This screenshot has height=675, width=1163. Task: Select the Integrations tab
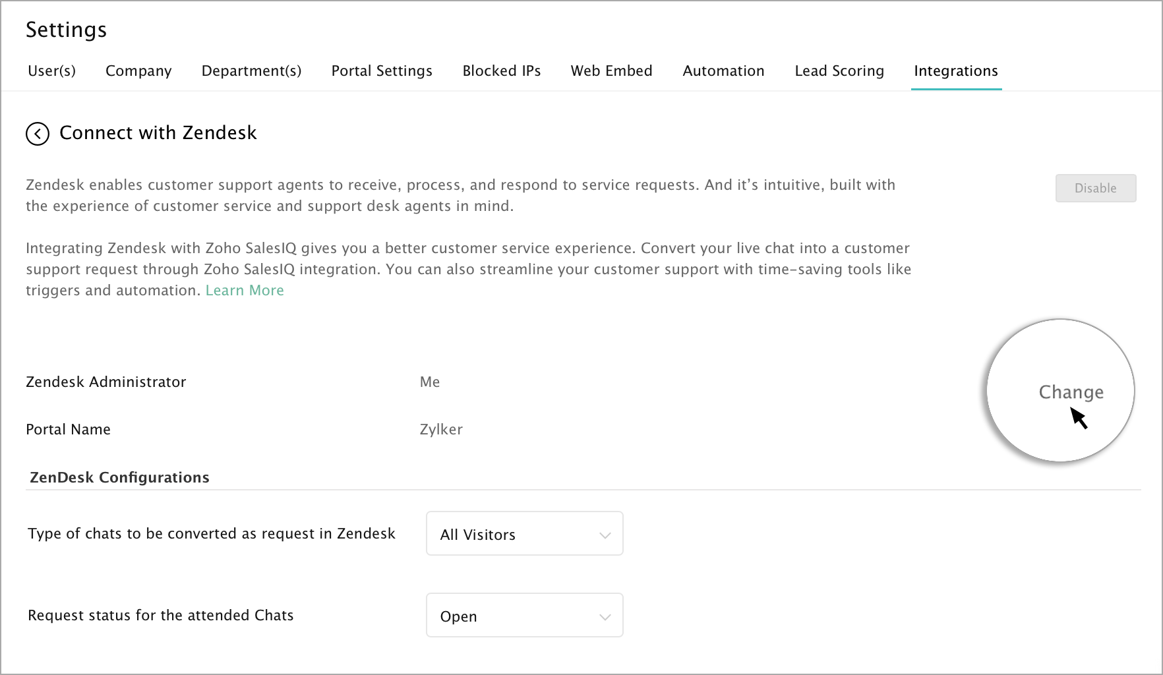point(956,71)
